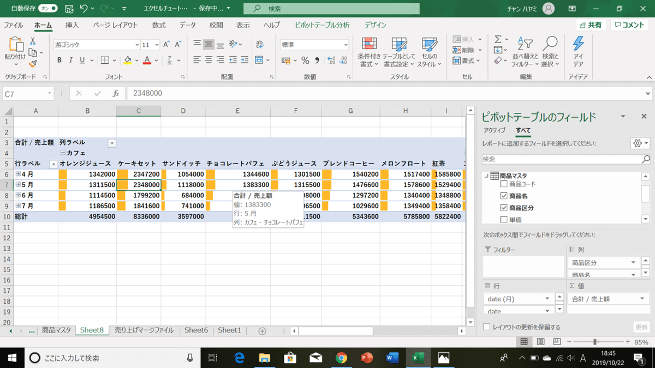This screenshot has width=655, height=368.
Task: Collapse the カフェ column group
Action: tap(63, 153)
